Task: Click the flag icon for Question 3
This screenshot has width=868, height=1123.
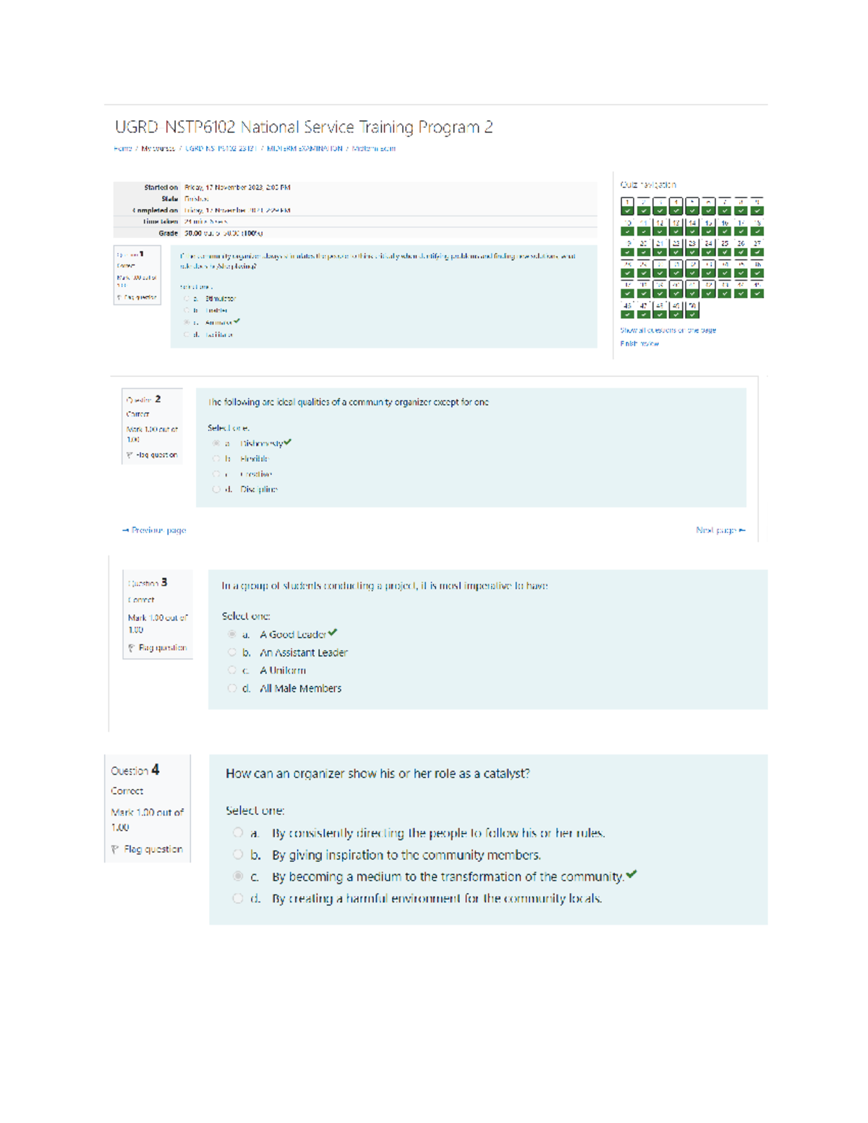Action: pos(131,649)
